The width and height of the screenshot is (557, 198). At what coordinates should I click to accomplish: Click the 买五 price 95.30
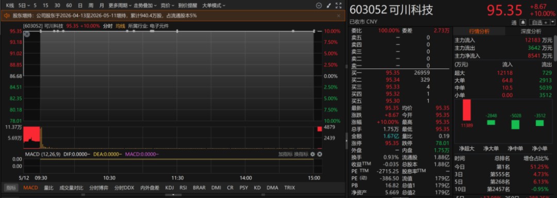pyautogui.click(x=392, y=101)
